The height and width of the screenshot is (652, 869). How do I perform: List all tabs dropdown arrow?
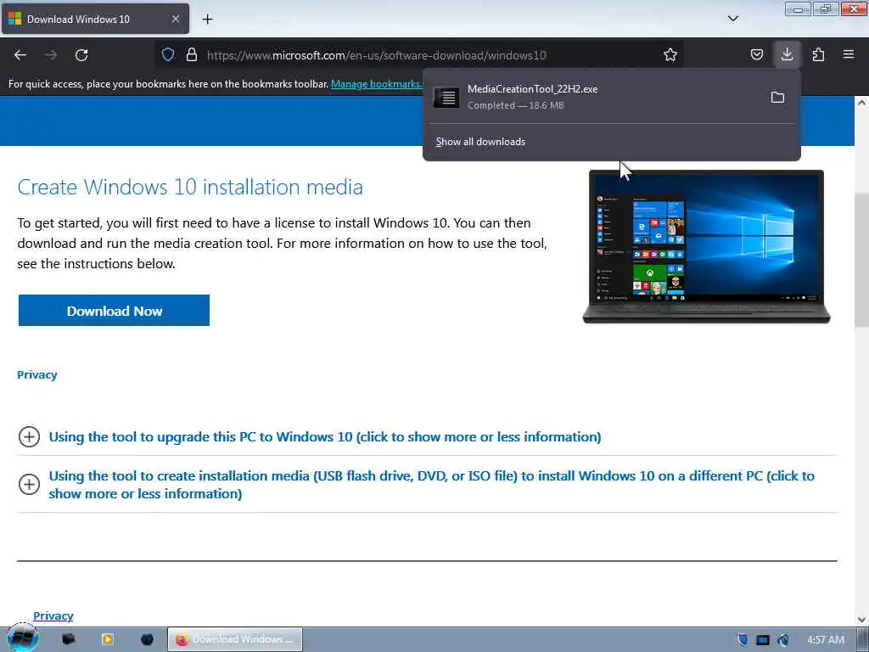click(x=732, y=19)
